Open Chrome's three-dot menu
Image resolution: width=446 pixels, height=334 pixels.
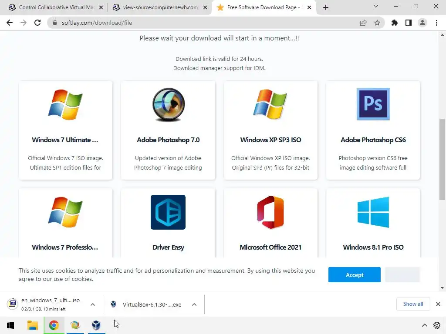coord(436,23)
